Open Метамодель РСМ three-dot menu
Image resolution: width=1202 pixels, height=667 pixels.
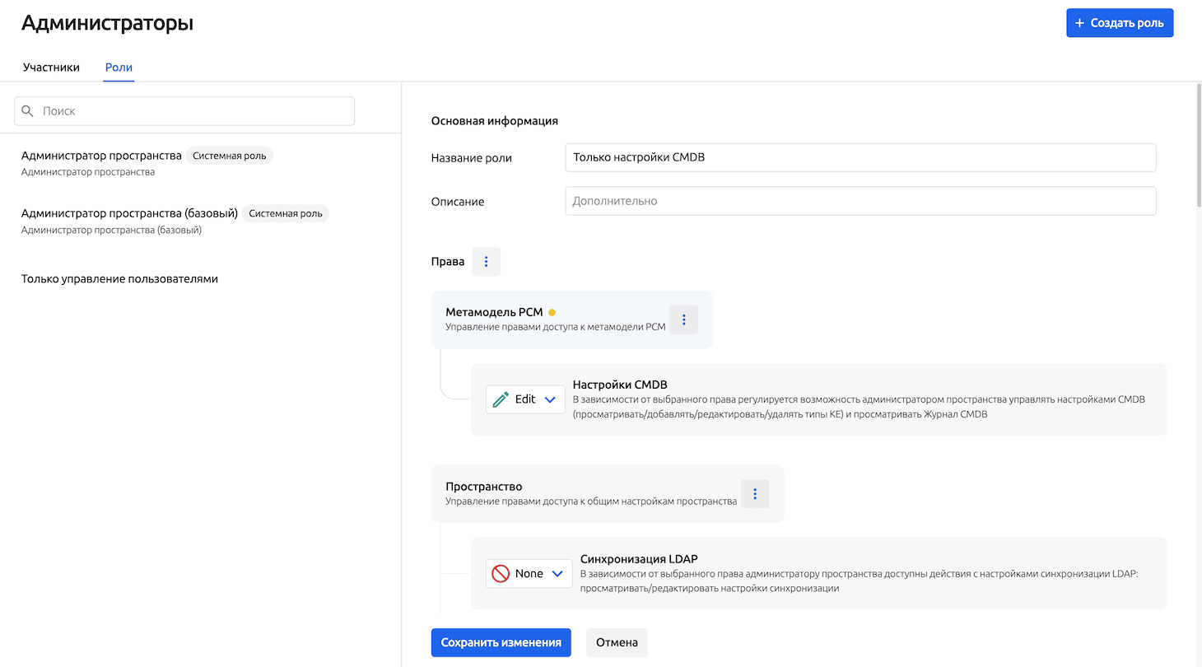683,320
